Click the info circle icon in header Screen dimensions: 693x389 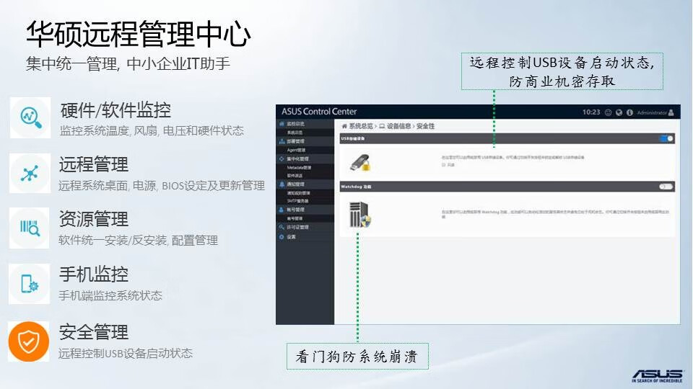coord(629,112)
